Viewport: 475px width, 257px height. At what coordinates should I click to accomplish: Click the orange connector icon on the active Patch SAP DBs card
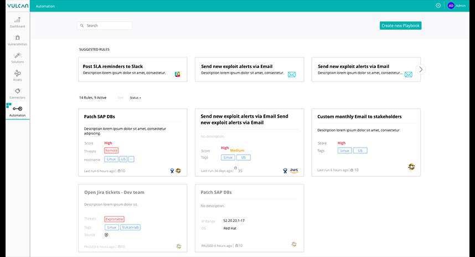click(x=178, y=171)
